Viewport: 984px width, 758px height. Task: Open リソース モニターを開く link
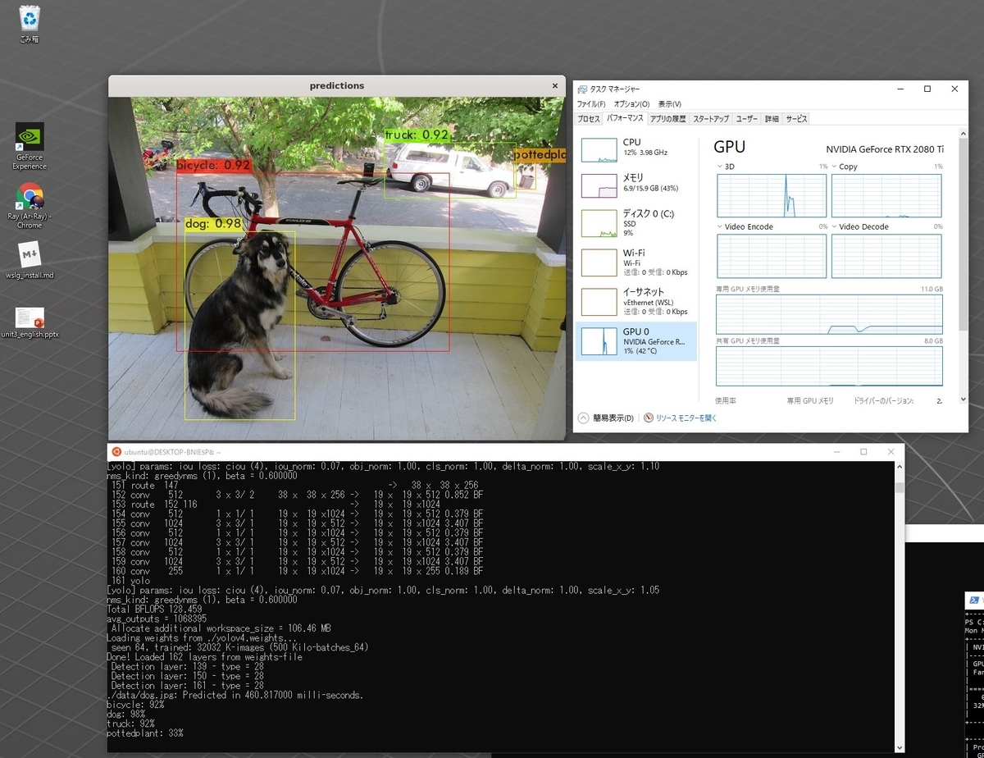tap(681, 418)
